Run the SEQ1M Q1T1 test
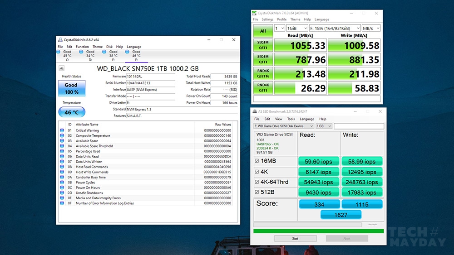The image size is (454, 255). pyautogui.click(x=263, y=59)
